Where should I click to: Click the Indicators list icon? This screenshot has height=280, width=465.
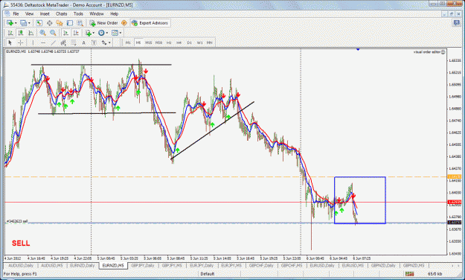point(88,33)
